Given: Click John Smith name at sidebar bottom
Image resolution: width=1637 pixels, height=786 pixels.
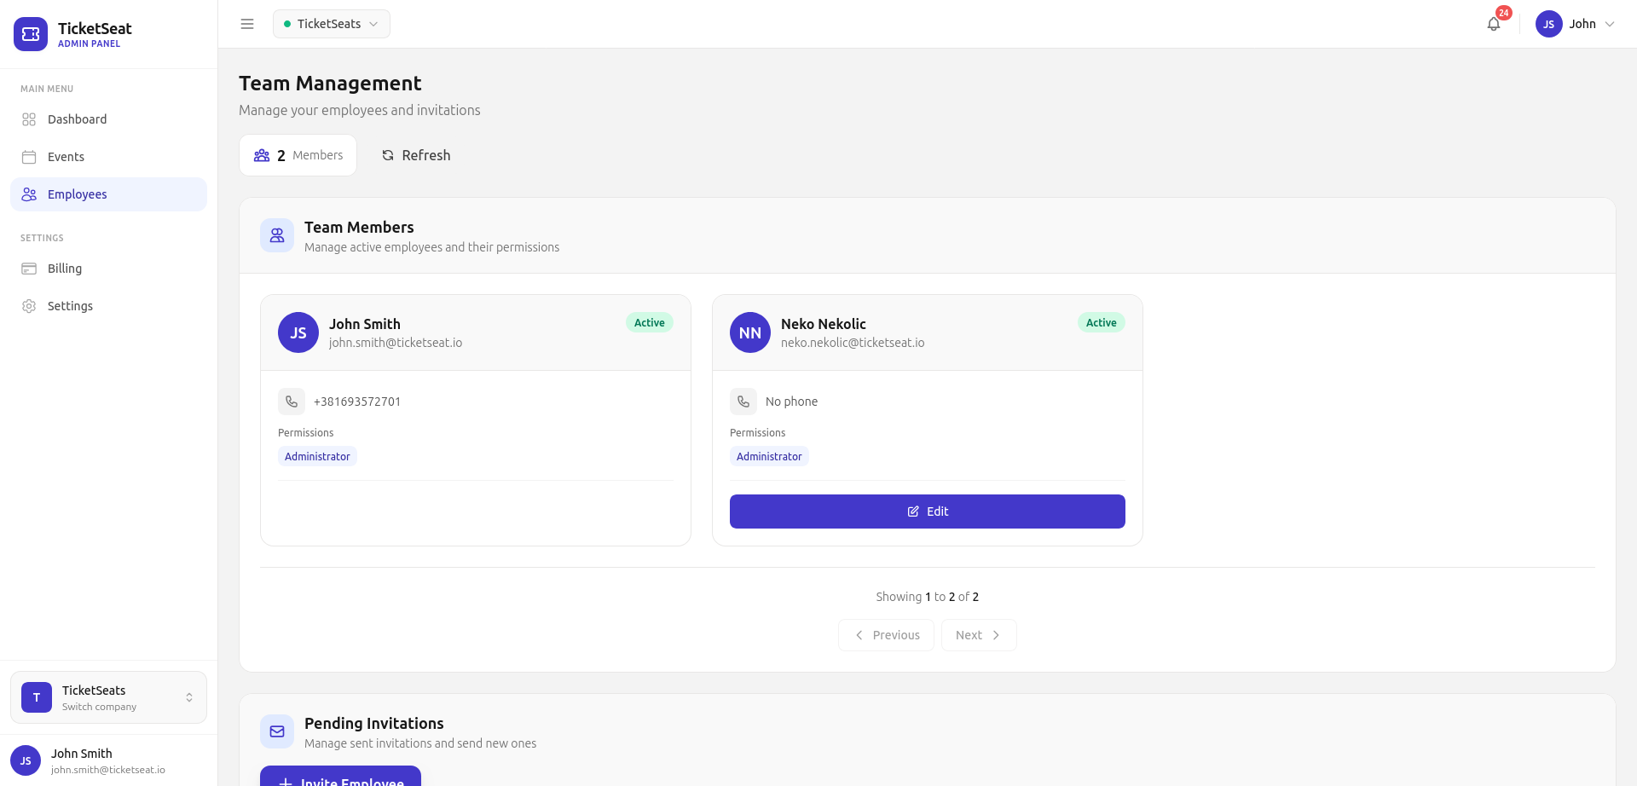Looking at the screenshot, I should [82, 754].
